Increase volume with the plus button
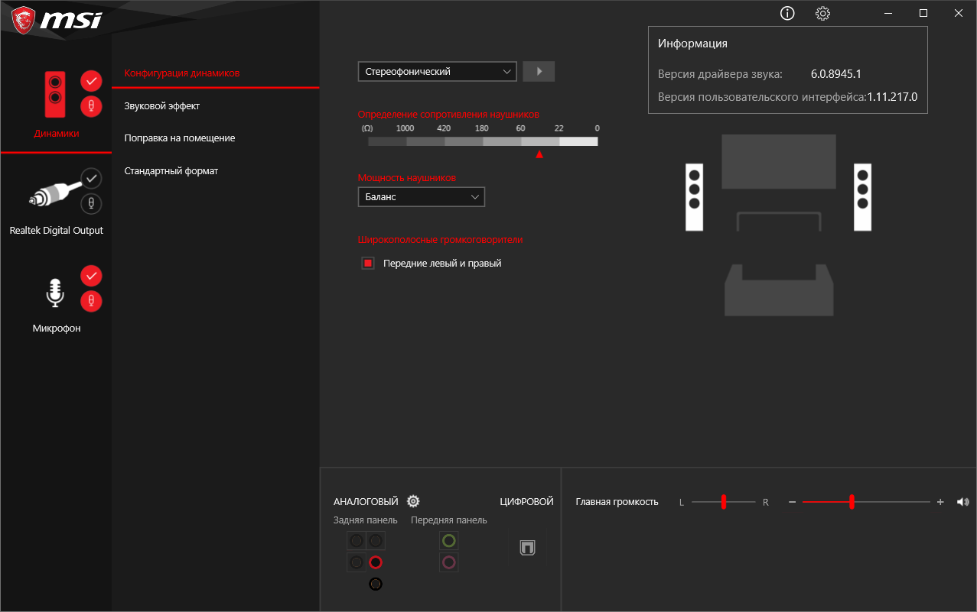The height and width of the screenshot is (612, 977). [940, 502]
